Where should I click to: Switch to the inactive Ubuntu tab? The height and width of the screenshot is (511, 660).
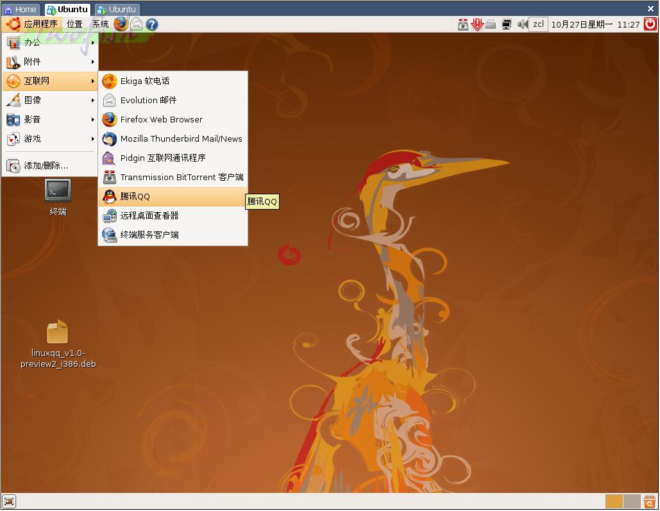(x=117, y=9)
